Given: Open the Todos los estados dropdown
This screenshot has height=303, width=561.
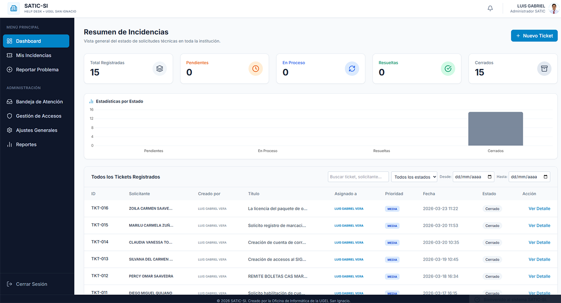Looking at the screenshot, I should coord(414,177).
